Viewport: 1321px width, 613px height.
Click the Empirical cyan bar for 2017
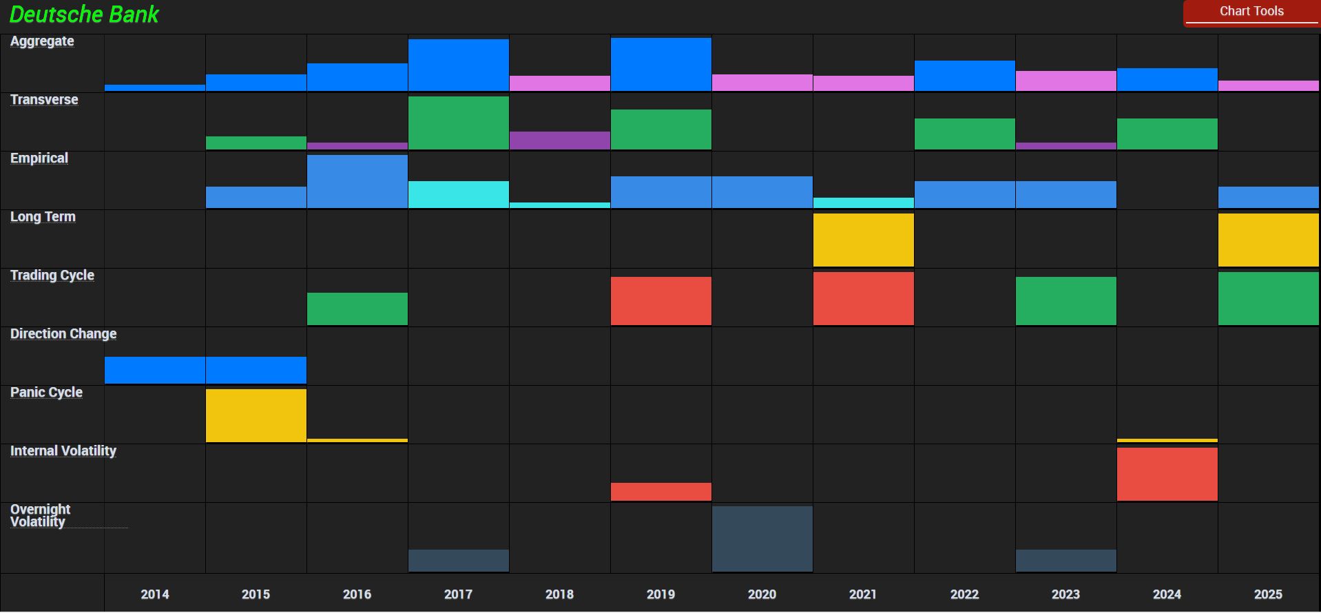click(x=459, y=194)
